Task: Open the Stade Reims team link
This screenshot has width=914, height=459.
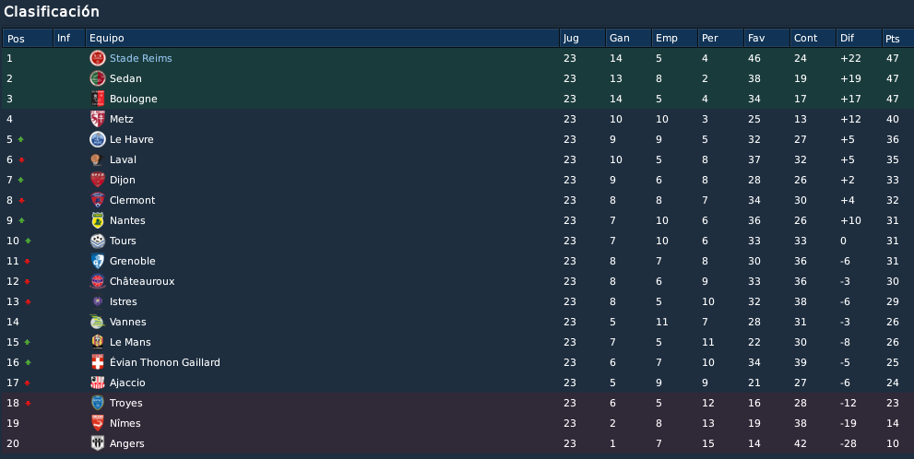Action: [140, 58]
